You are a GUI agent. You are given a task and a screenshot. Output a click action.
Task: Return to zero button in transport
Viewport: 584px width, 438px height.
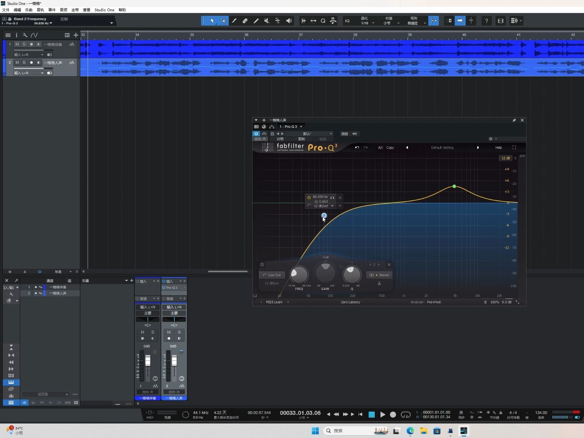click(x=360, y=414)
